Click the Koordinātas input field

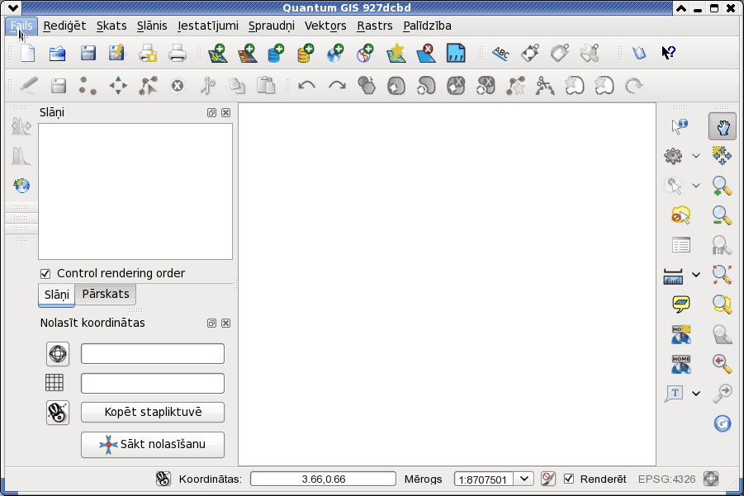coord(323,479)
